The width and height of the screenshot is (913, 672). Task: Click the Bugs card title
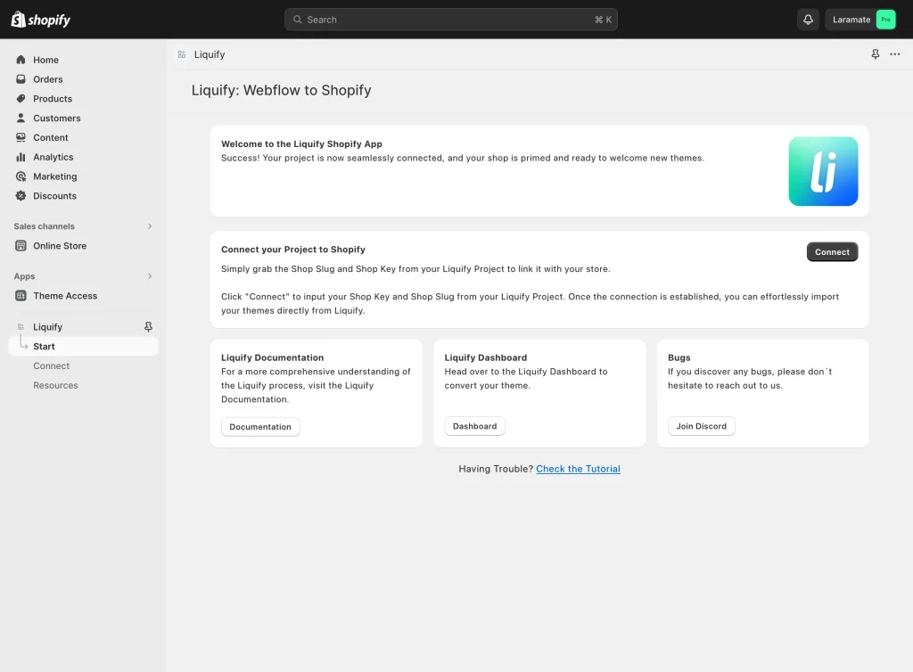click(679, 357)
